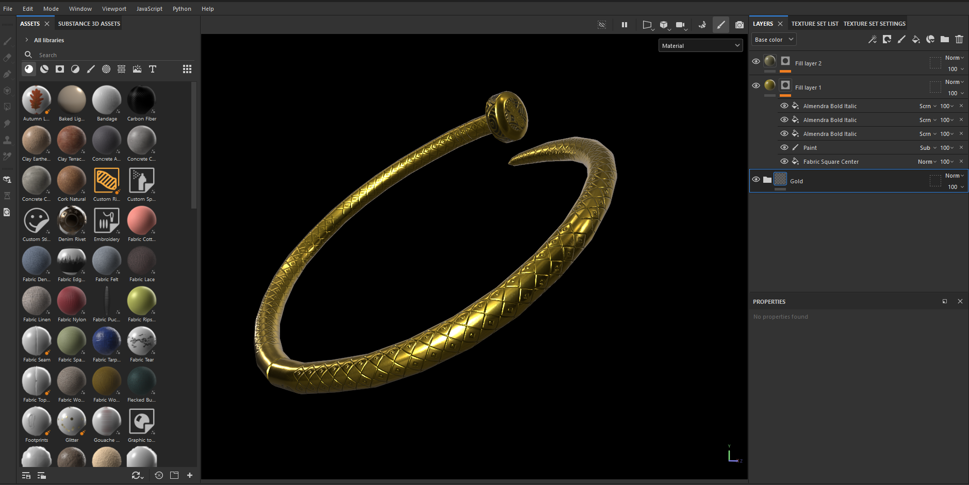Open the Substance 3D Assets tab
The width and height of the screenshot is (969, 485).
[x=89, y=24]
